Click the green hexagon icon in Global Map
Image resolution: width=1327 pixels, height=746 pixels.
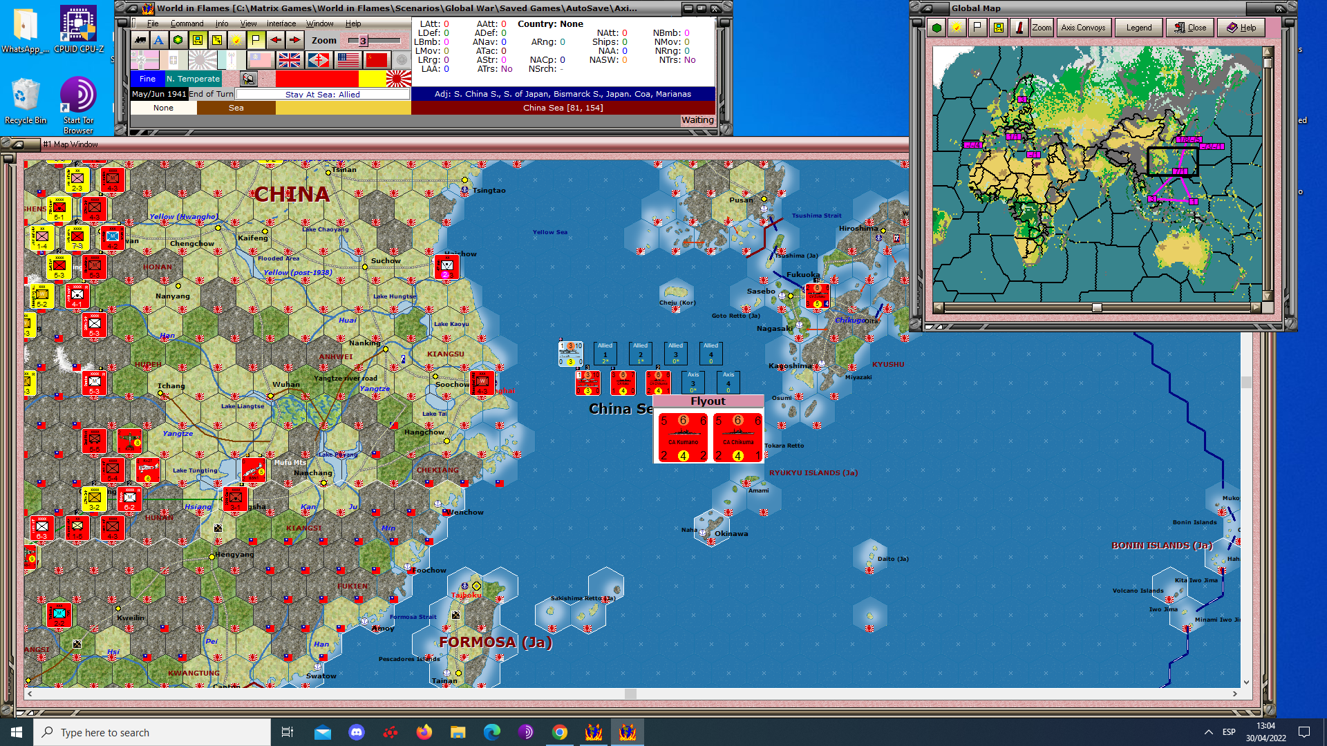937,28
